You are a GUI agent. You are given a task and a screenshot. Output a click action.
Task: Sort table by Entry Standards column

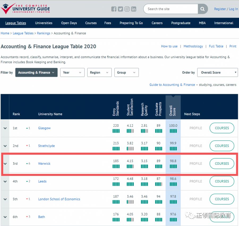(116, 108)
